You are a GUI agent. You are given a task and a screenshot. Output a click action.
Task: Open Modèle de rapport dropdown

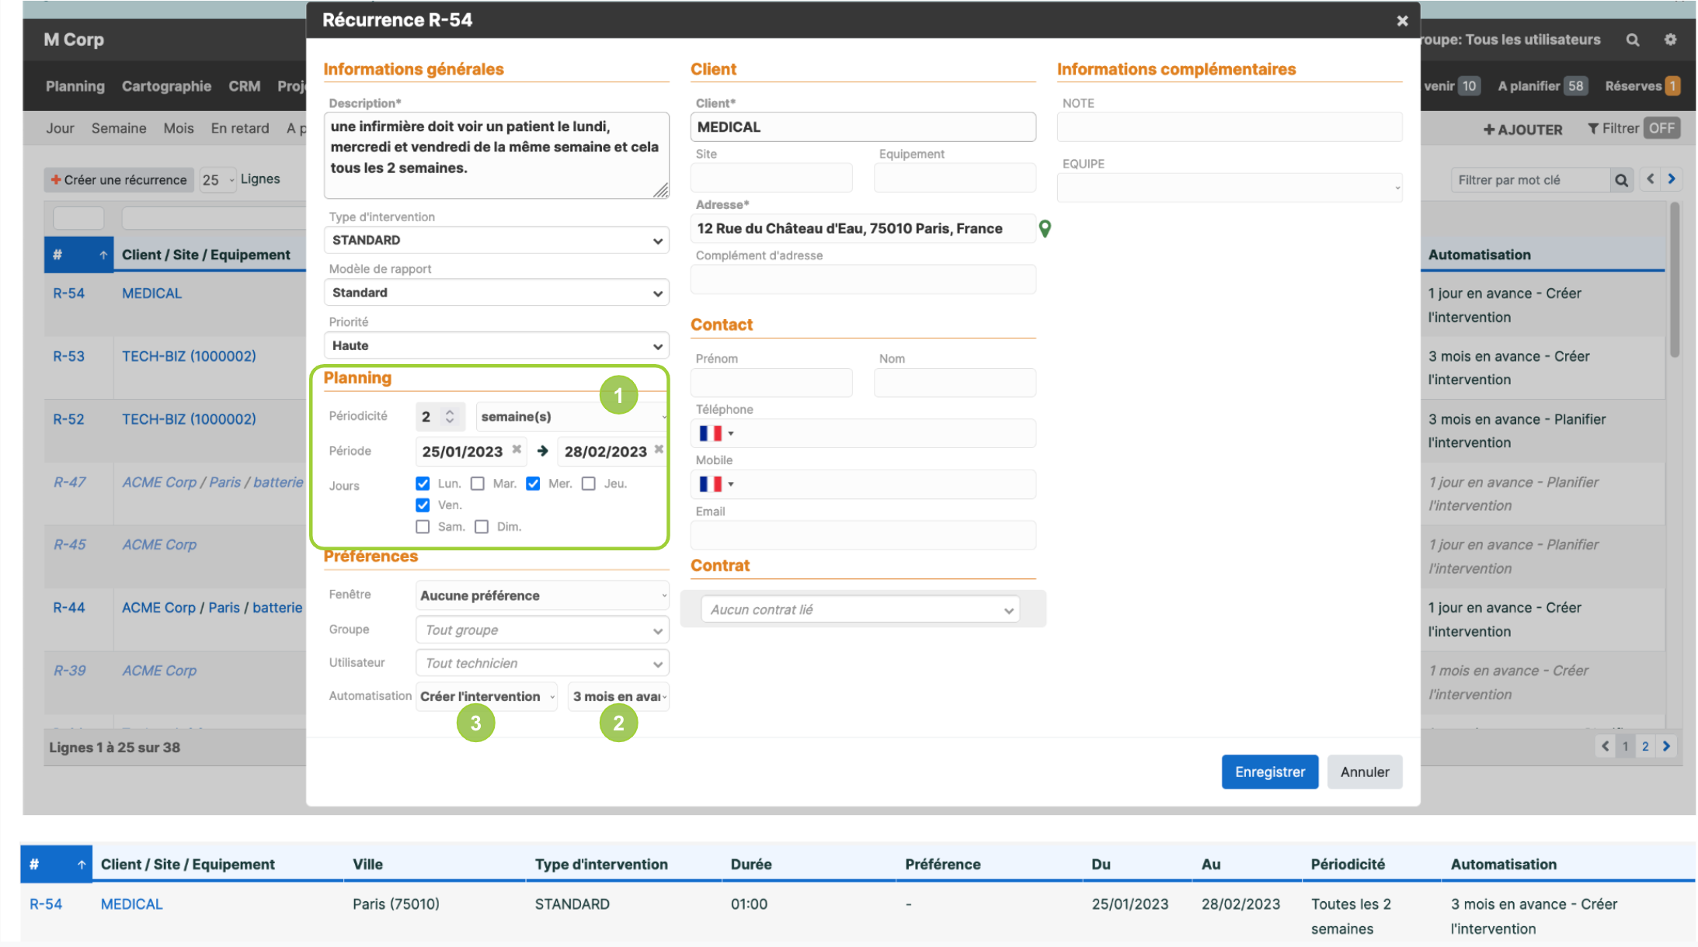pos(496,293)
